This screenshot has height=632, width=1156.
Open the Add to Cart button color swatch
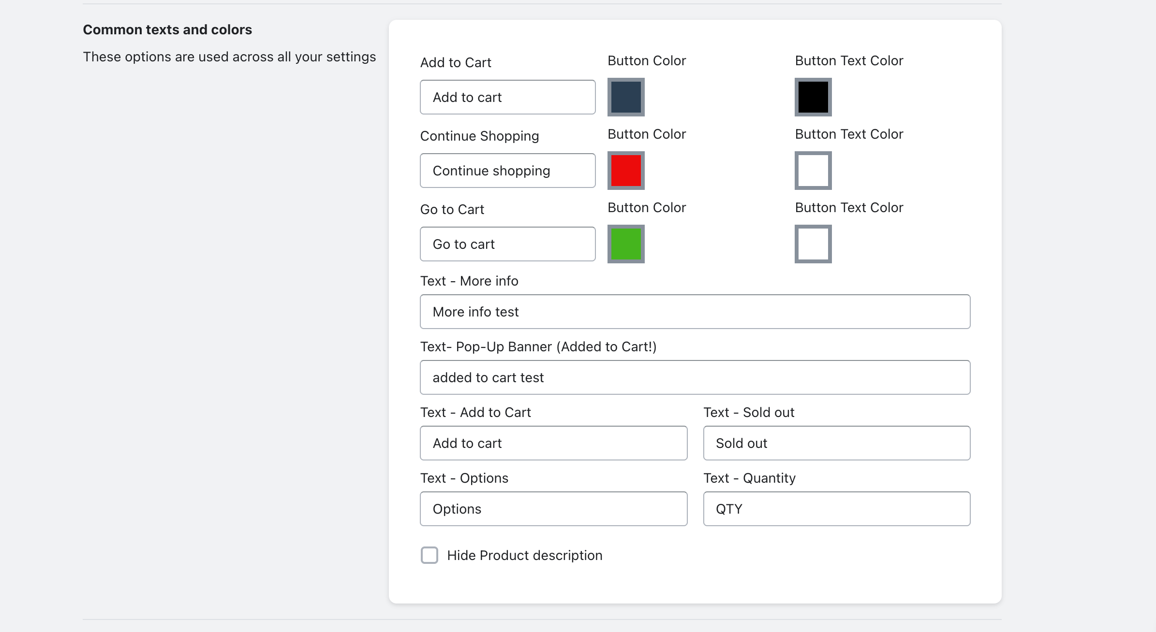626,97
